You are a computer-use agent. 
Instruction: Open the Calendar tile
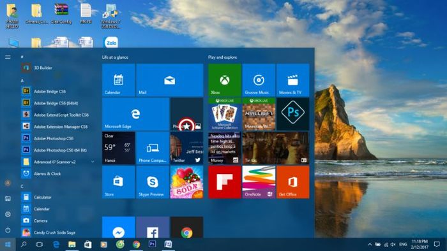point(119,80)
